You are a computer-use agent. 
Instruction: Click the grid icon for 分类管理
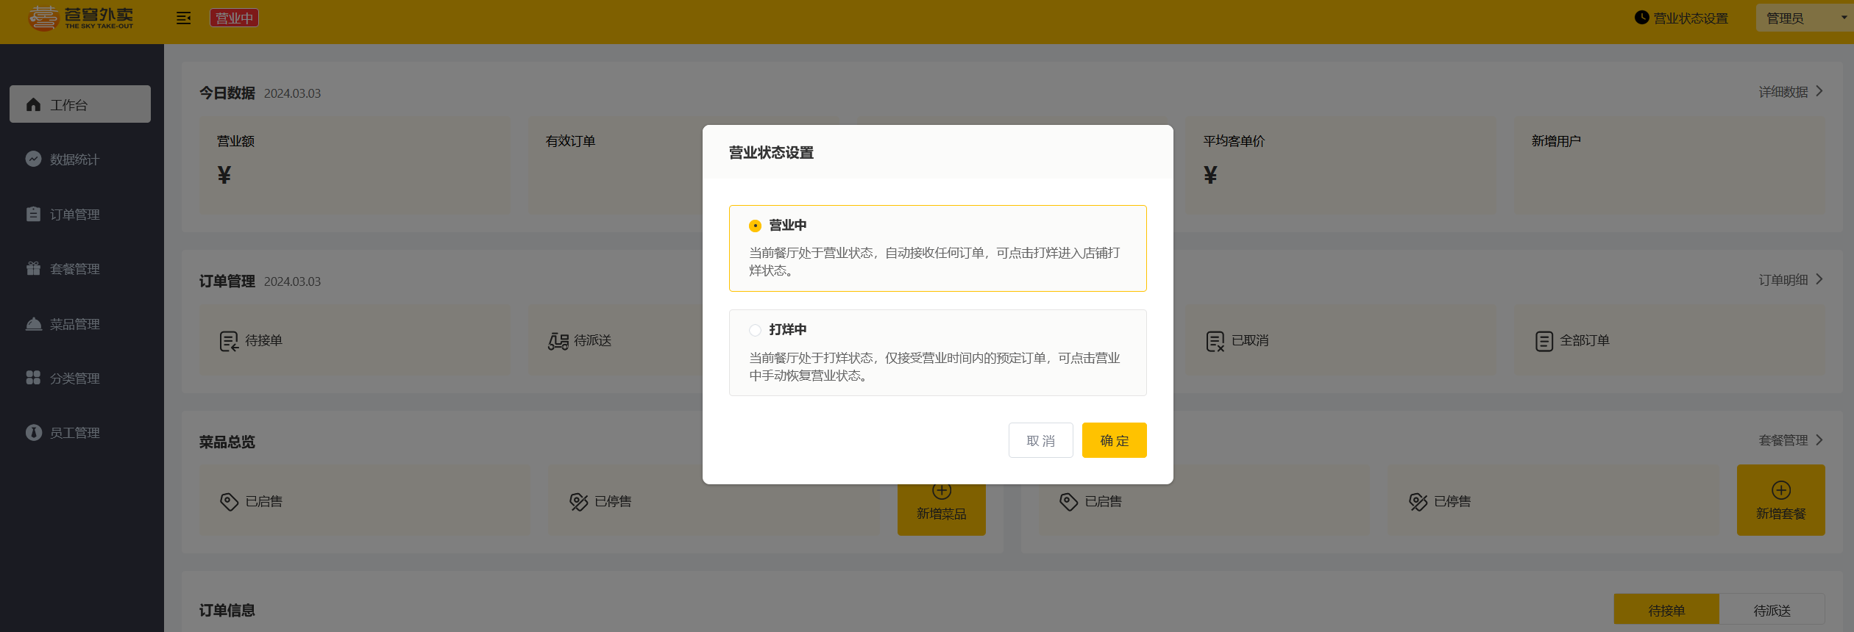33,378
